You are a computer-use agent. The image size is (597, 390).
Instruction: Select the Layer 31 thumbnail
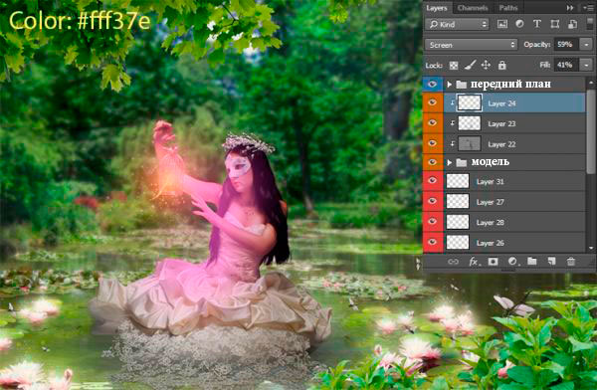point(458,181)
